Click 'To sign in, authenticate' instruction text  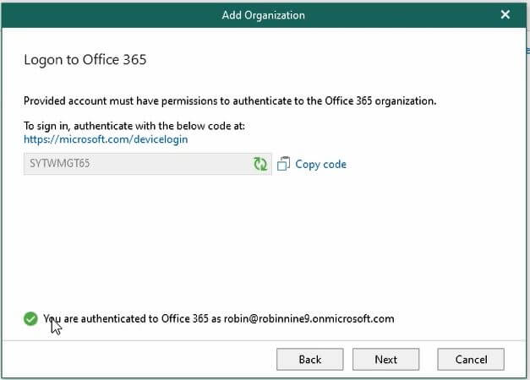pos(134,126)
